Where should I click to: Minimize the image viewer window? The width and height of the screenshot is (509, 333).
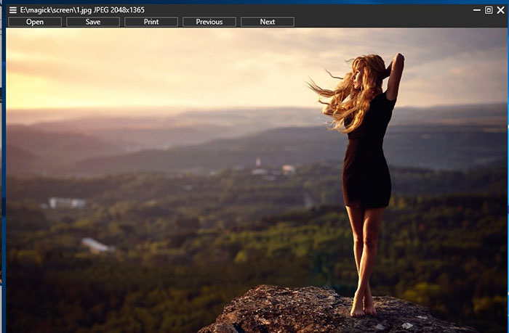click(476, 10)
